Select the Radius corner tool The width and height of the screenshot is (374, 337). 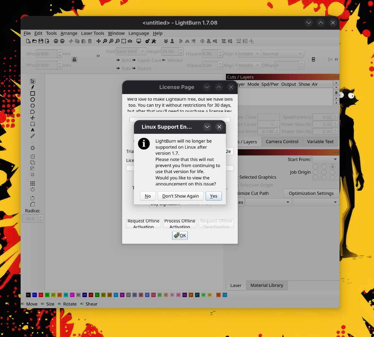pyautogui.click(x=33, y=204)
